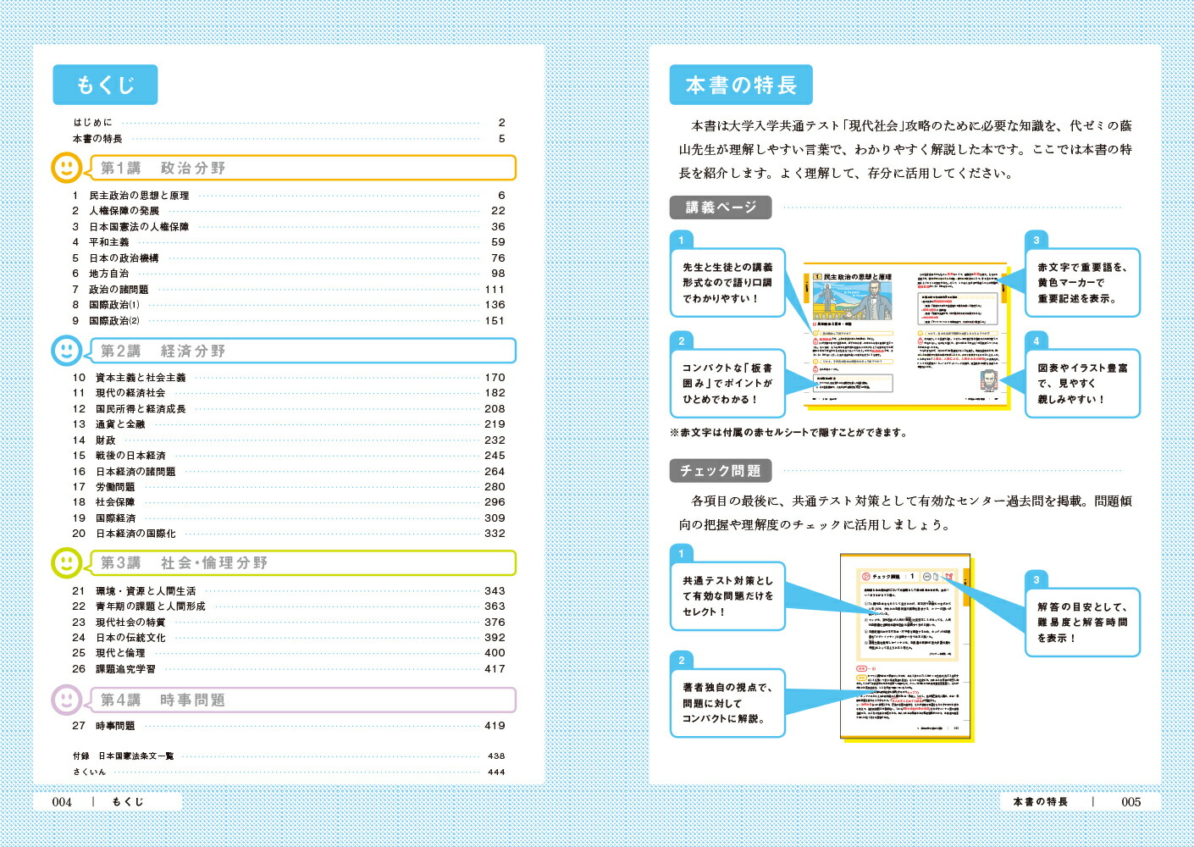
Task: Click the はじめに contents entry
Action: click(x=289, y=123)
